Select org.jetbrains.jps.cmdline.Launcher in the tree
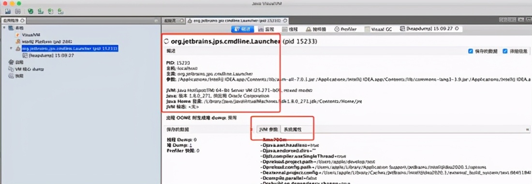This screenshot has height=184, width=532. coord(70,49)
